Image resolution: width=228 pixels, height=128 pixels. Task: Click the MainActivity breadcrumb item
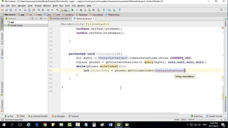pyautogui.click(x=113, y=15)
